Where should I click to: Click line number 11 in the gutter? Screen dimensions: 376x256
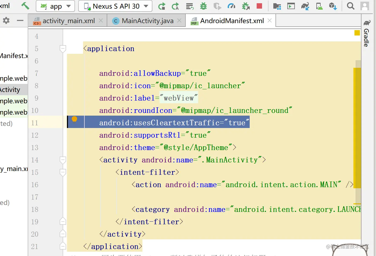click(x=35, y=123)
